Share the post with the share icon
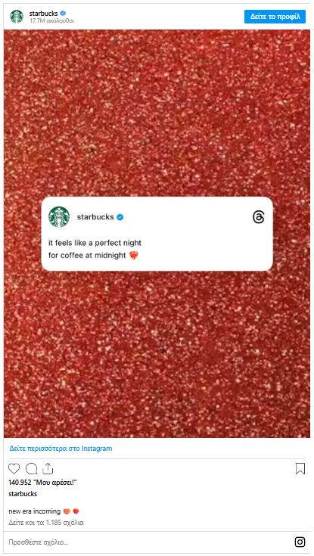314x556 pixels. [48, 468]
